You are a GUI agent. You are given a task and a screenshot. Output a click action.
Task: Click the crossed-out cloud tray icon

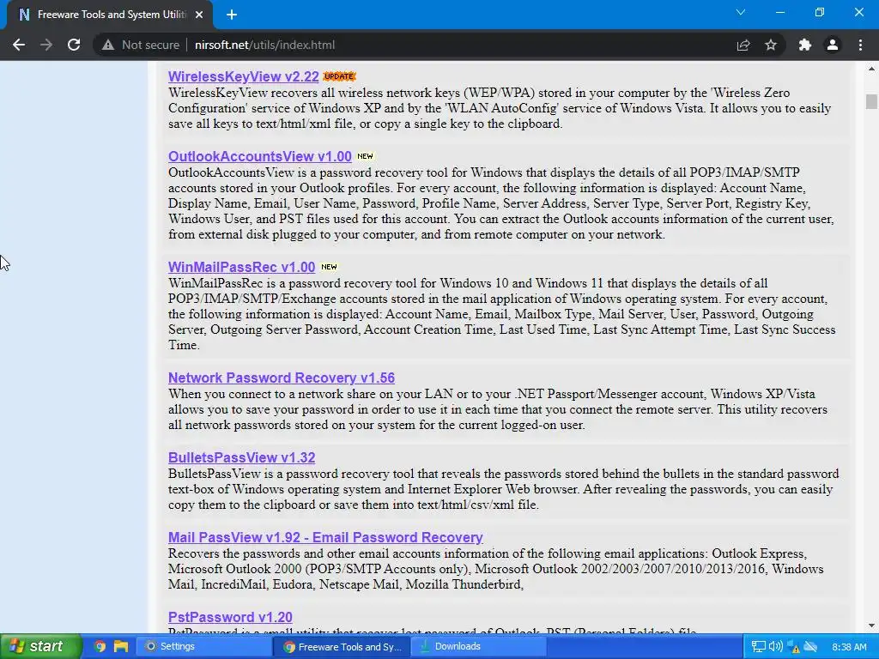810,647
